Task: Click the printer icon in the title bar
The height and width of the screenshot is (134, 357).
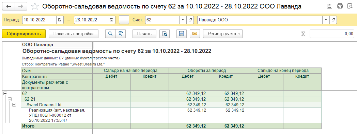Action: coord(340,6)
